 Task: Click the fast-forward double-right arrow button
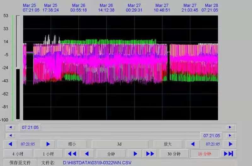click(x=150, y=154)
